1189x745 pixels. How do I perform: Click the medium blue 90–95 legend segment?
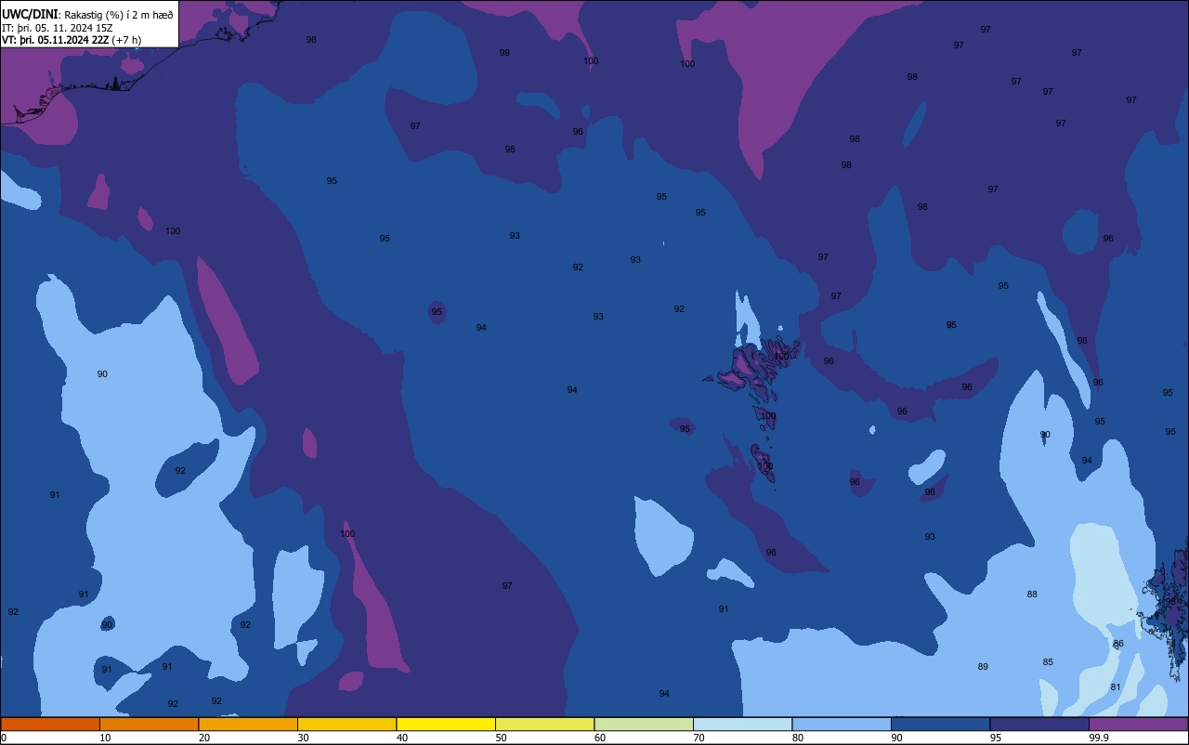940,724
